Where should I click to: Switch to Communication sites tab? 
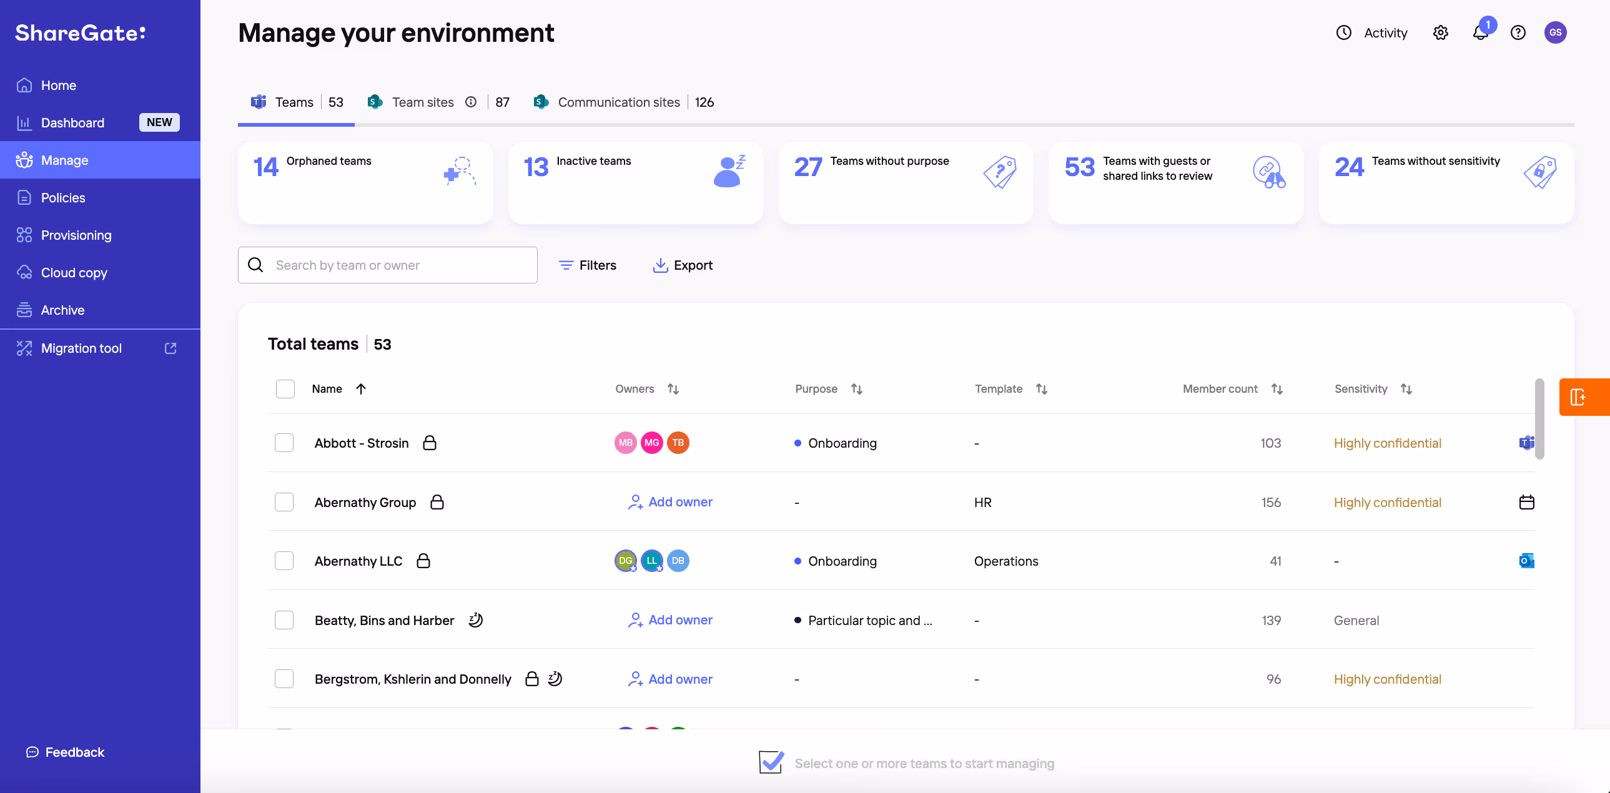[618, 102]
